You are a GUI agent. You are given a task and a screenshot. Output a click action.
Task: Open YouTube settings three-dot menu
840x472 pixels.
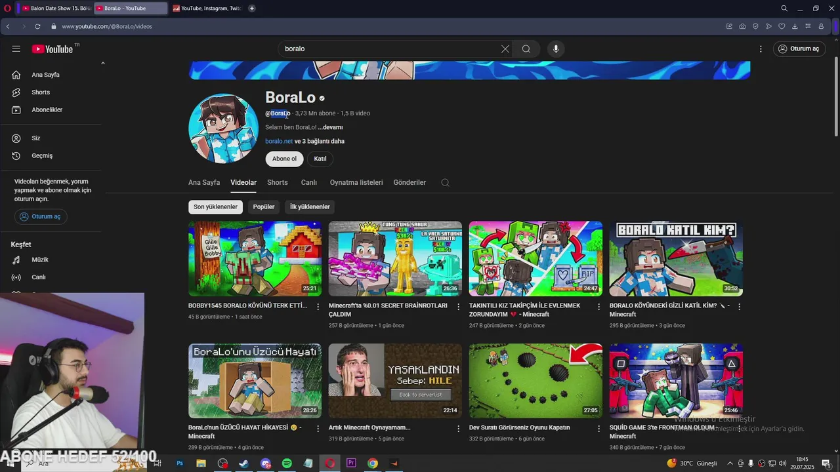point(761,49)
